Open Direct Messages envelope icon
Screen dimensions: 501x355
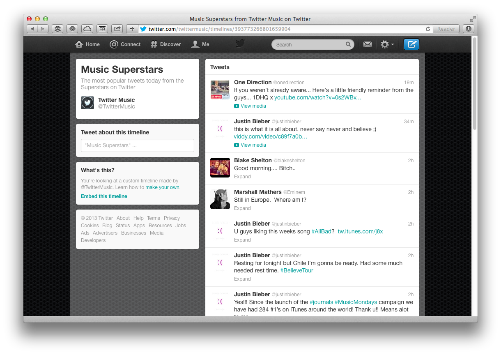click(368, 44)
